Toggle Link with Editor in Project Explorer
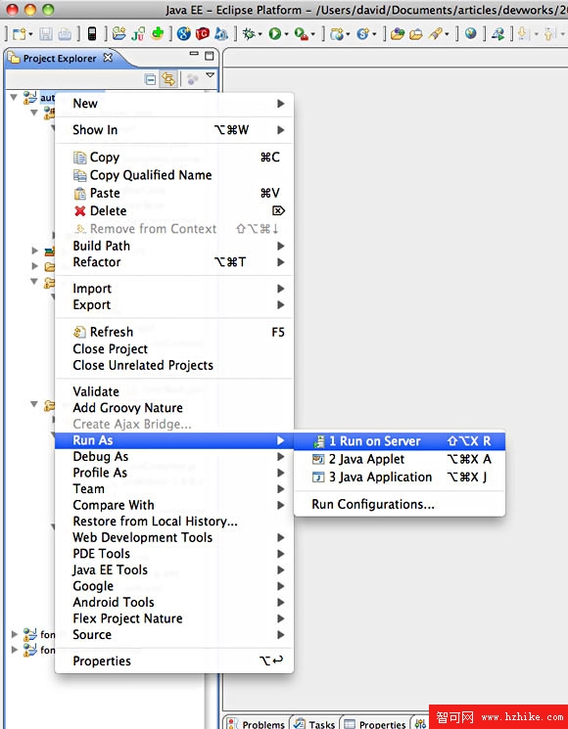This screenshot has width=568, height=729. 167,79
